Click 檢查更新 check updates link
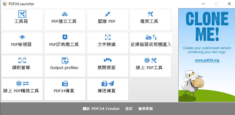The image size is (235, 115). coord(146,109)
